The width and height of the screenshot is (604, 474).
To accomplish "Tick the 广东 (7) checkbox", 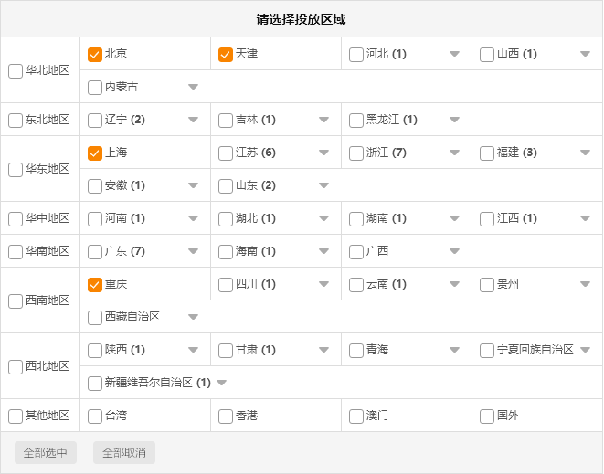I will [x=95, y=252].
